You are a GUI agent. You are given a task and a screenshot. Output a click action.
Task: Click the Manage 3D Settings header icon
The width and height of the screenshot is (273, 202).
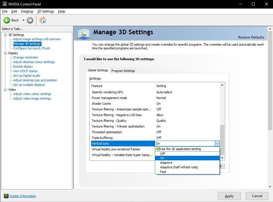pos(84,34)
